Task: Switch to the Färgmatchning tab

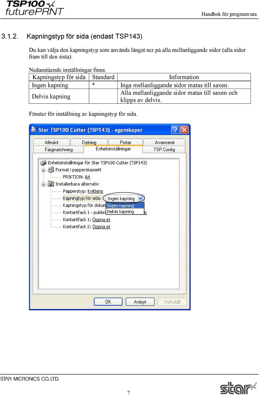Action: tap(59, 150)
